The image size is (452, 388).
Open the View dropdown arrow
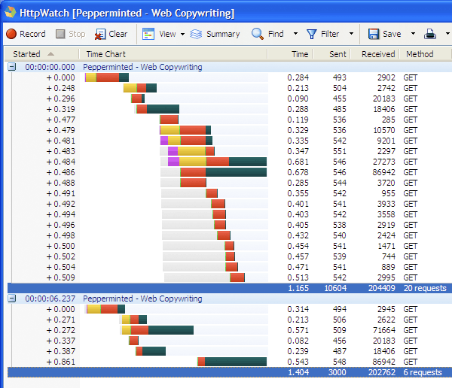coord(182,34)
